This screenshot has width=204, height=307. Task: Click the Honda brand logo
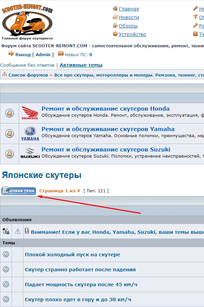pos(30,113)
